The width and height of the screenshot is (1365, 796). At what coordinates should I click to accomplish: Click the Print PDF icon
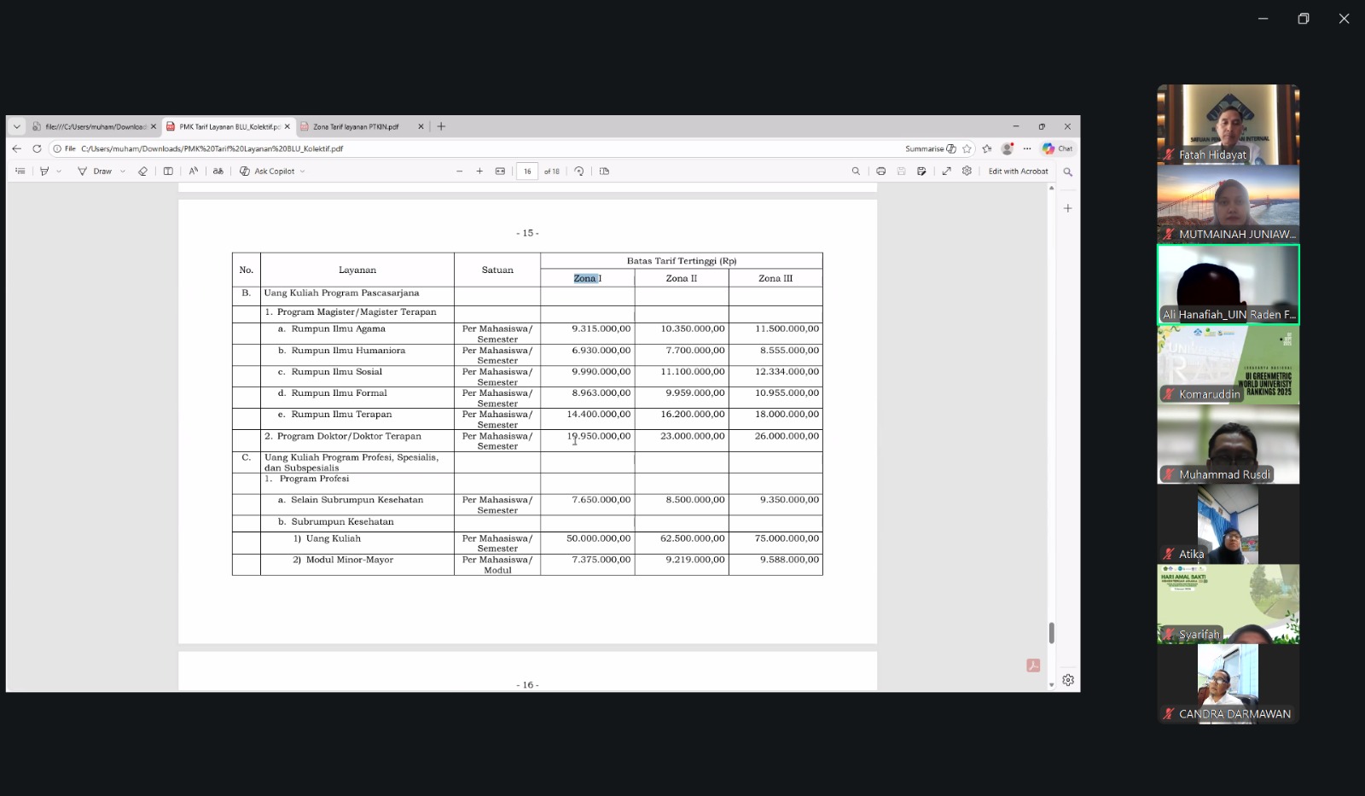[x=881, y=171]
